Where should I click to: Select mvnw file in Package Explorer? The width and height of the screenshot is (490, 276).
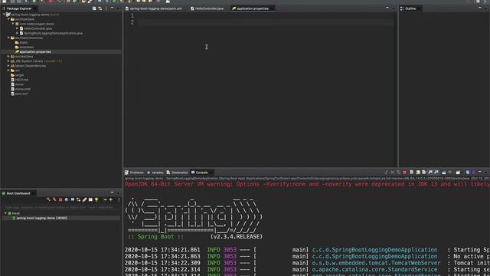pyautogui.click(x=17, y=84)
